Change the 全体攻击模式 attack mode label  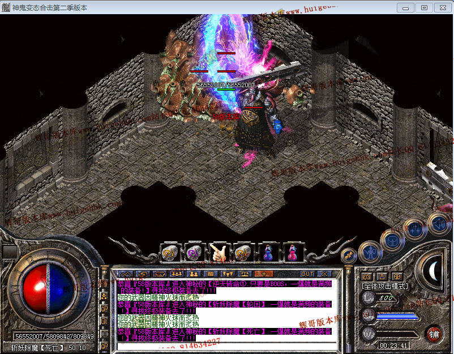click(385, 286)
